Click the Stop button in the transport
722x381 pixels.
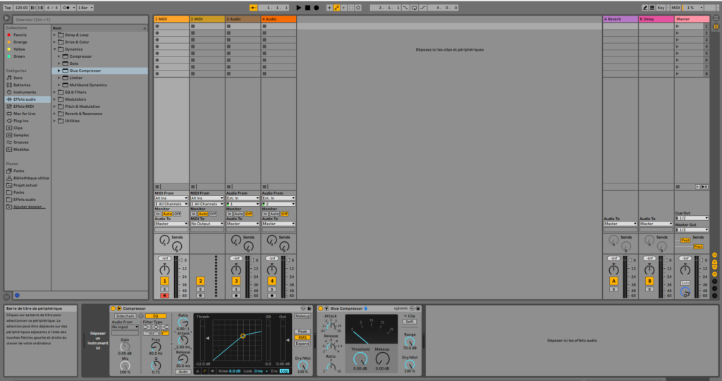pyautogui.click(x=307, y=7)
